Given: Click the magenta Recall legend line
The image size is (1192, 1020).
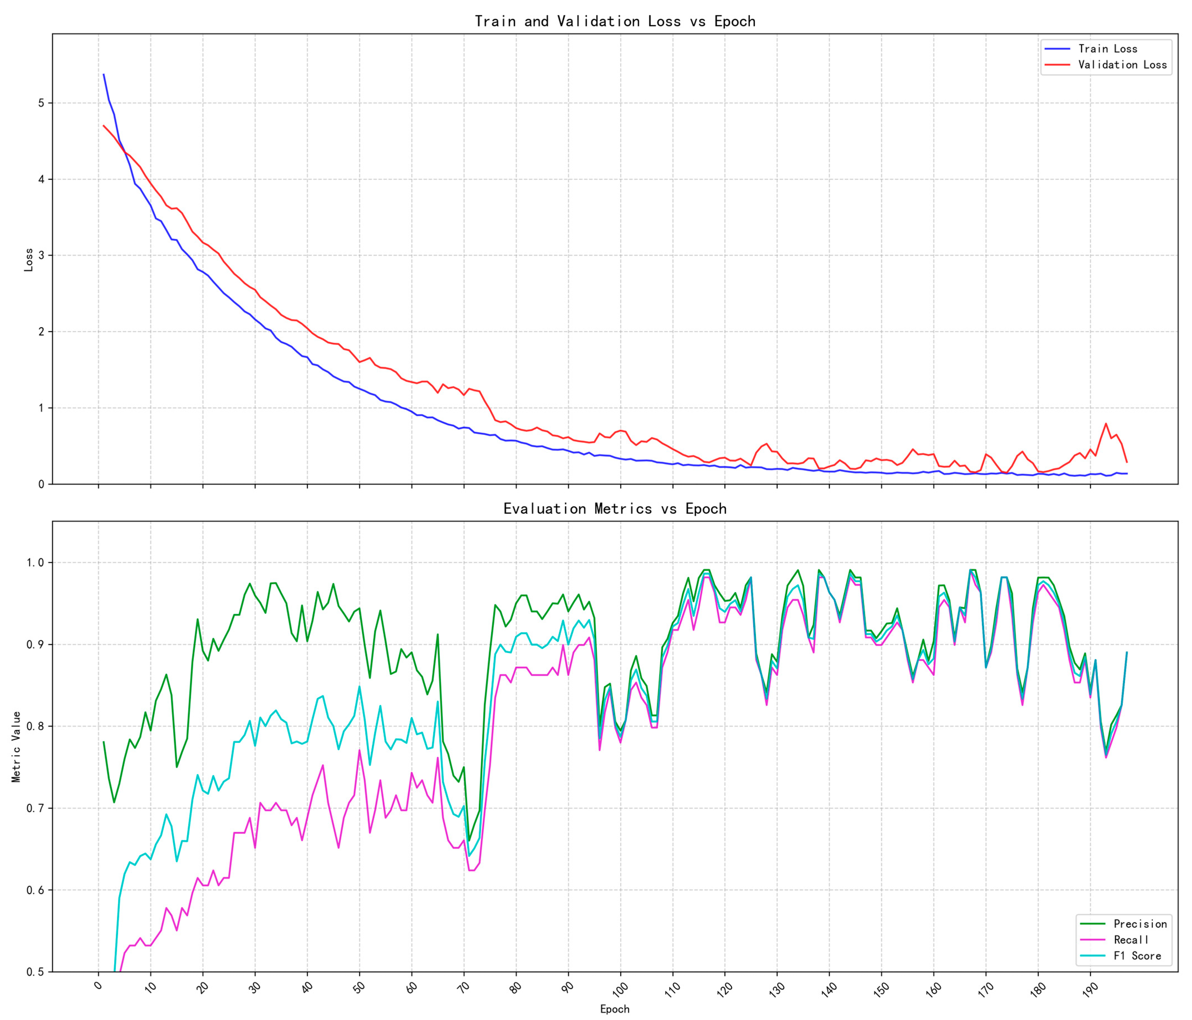Looking at the screenshot, I should click(x=1092, y=940).
